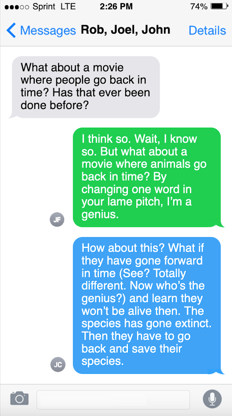This screenshot has width=232, height=416.
Task: Tap the Rob, Joel, John conversation title
Action: click(125, 30)
